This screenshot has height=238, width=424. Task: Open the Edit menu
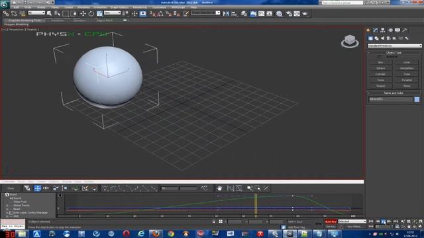pyautogui.click(x=16, y=7)
